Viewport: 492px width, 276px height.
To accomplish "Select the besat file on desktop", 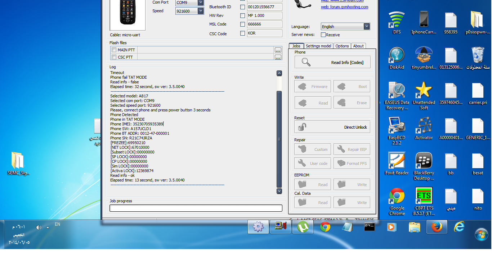I will [x=478, y=163].
